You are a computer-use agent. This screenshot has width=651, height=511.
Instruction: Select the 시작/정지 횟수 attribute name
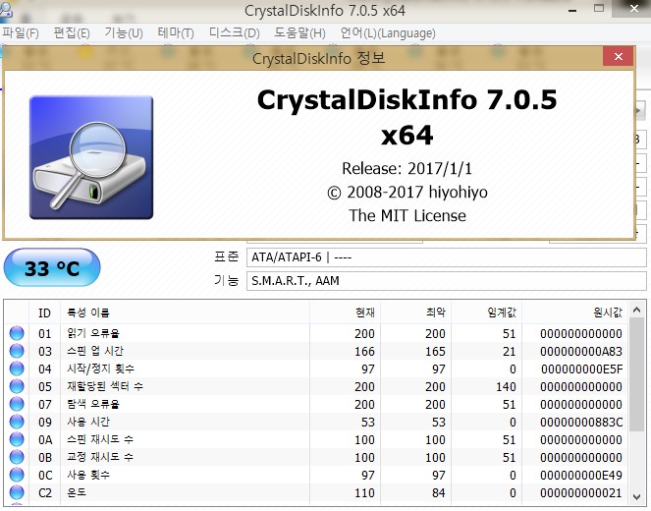101,369
